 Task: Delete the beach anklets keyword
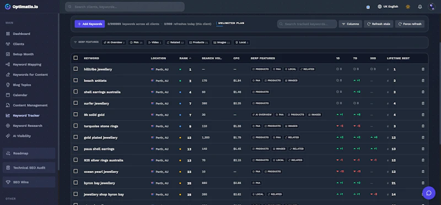coord(423,80)
